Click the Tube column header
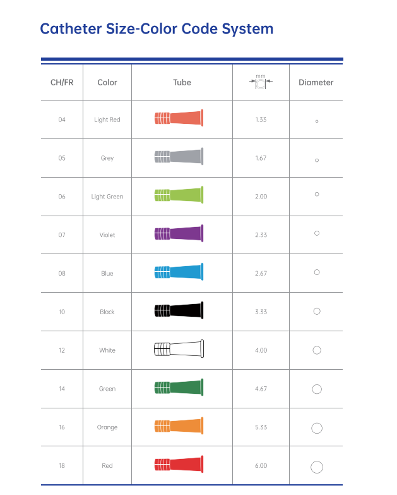This screenshot has width=397, height=495. coord(182,82)
